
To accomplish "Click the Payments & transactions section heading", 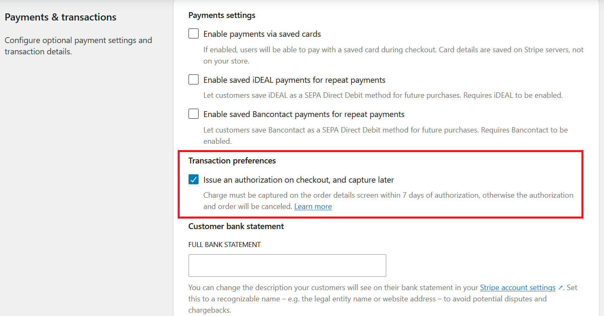I will point(61,17).
